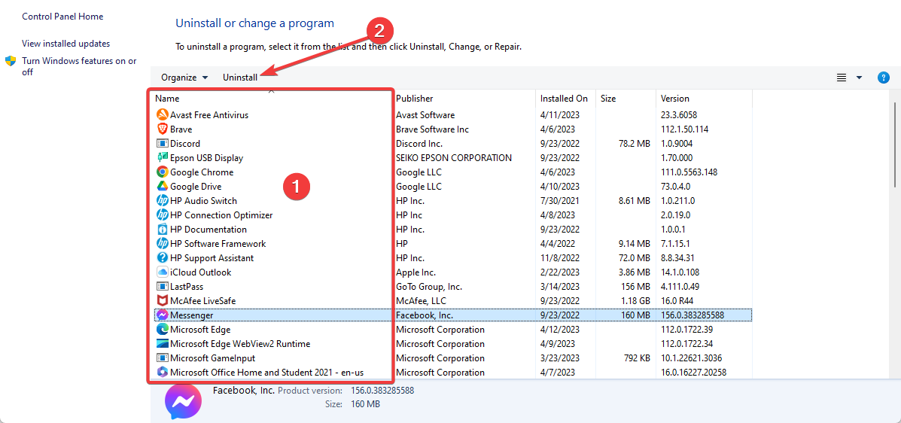The image size is (901, 423).
Task: Click the 1.18 GB size cell
Action: click(635, 300)
